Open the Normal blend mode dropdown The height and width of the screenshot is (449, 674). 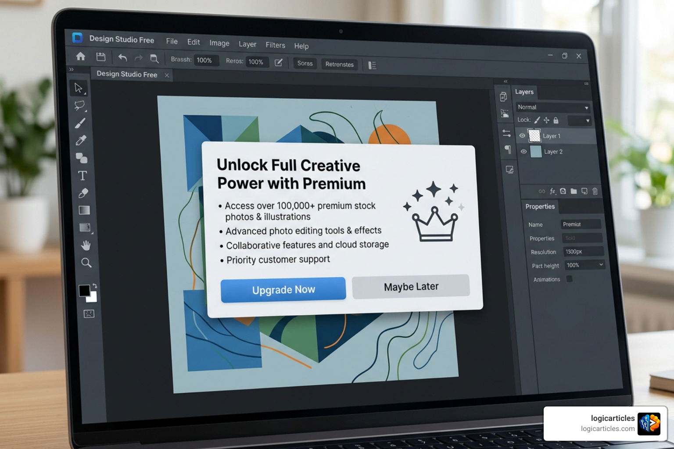553,107
